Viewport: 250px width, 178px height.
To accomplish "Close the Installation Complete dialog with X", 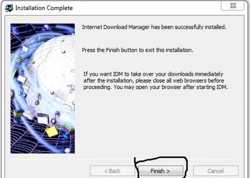I will pos(233,6).
